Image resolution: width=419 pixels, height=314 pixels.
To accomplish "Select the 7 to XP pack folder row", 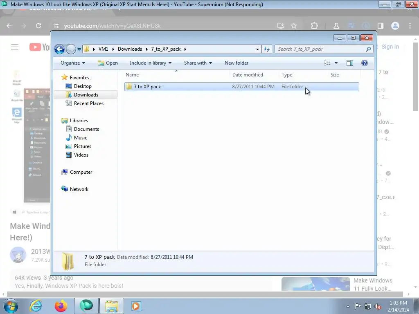I will (241, 87).
